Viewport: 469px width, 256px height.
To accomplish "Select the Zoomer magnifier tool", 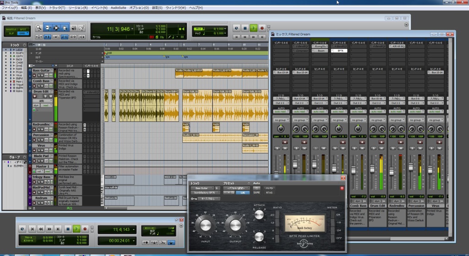I will (38, 28).
